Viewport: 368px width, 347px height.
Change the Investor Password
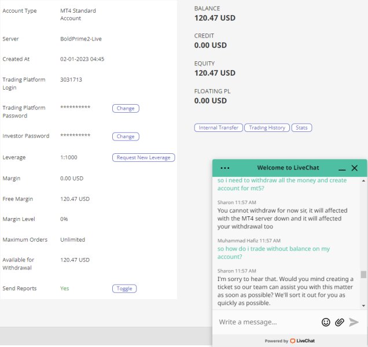(x=126, y=136)
